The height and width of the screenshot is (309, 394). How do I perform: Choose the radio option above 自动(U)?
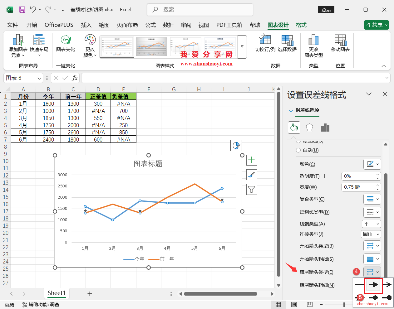[298, 141]
